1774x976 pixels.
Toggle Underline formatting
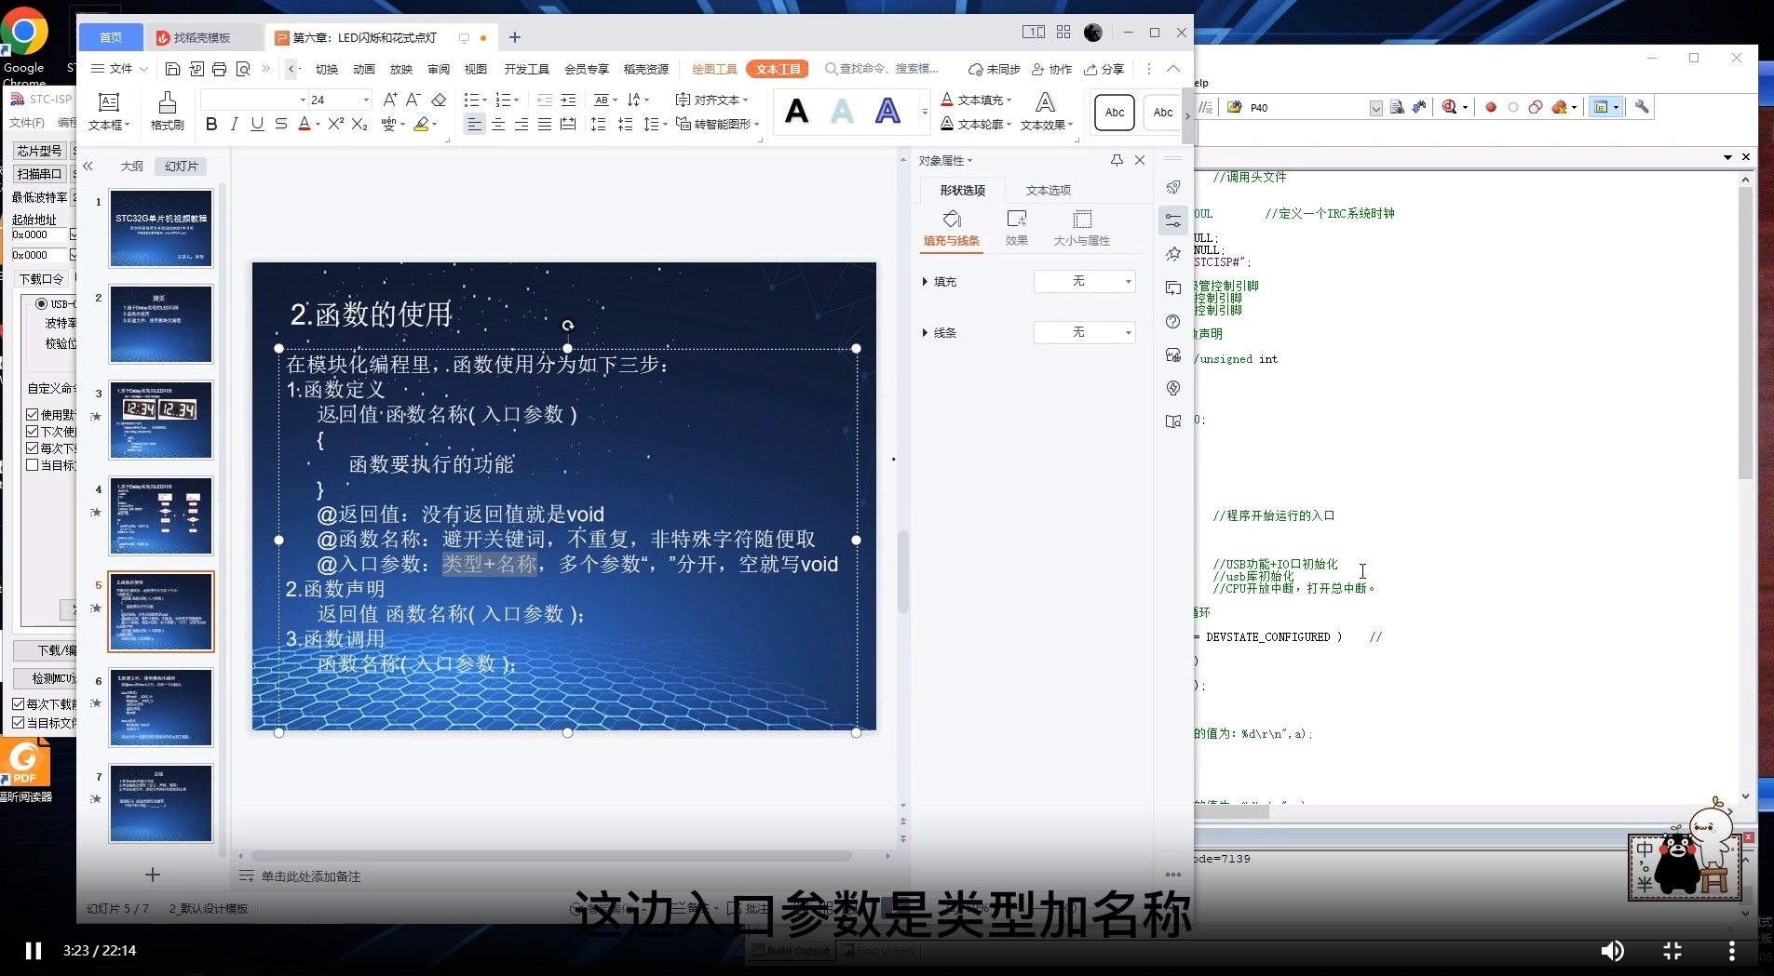pos(257,124)
